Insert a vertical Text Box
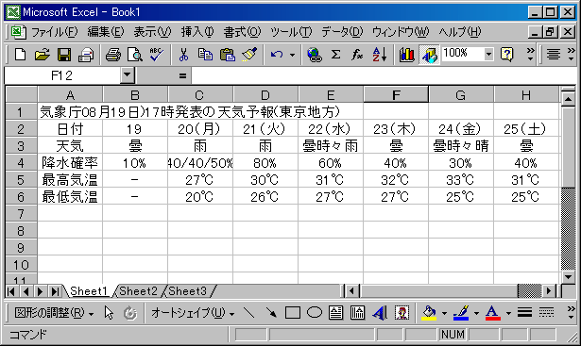This screenshot has height=346, width=581. click(x=357, y=313)
